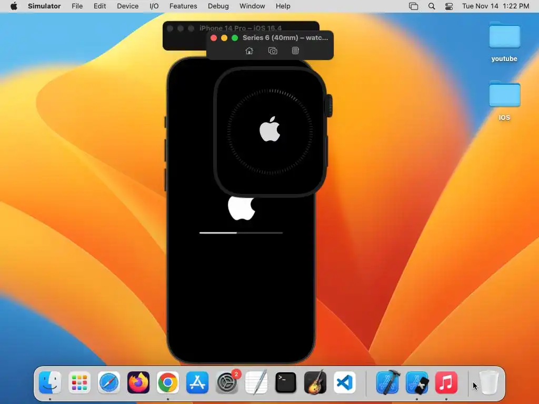Click the iPhone boot progress bar
This screenshot has height=404, width=539.
[x=241, y=233]
